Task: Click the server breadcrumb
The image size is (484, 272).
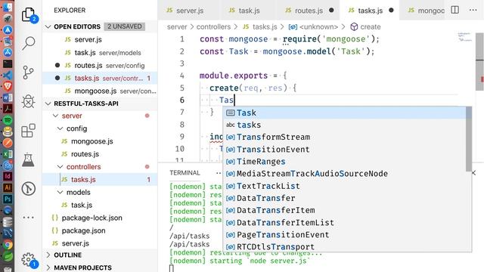Action: 177,27
